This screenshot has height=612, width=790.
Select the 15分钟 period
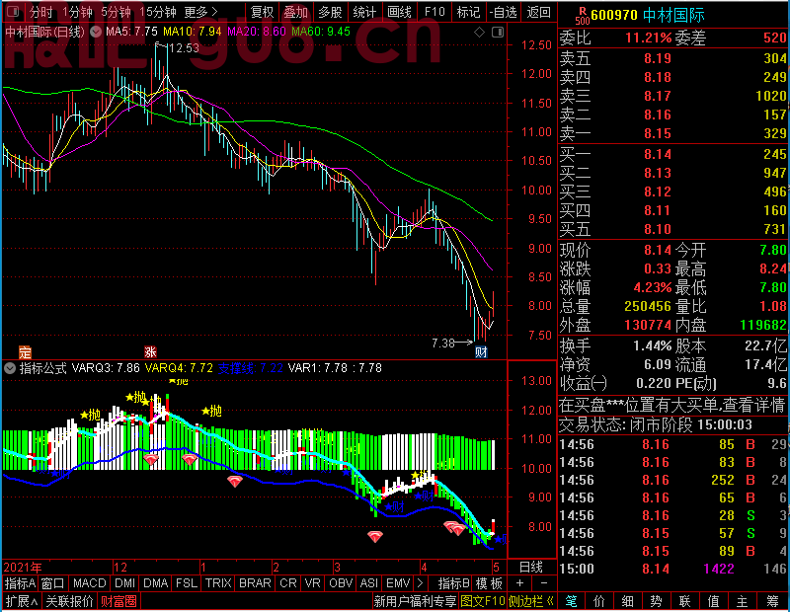click(x=157, y=12)
